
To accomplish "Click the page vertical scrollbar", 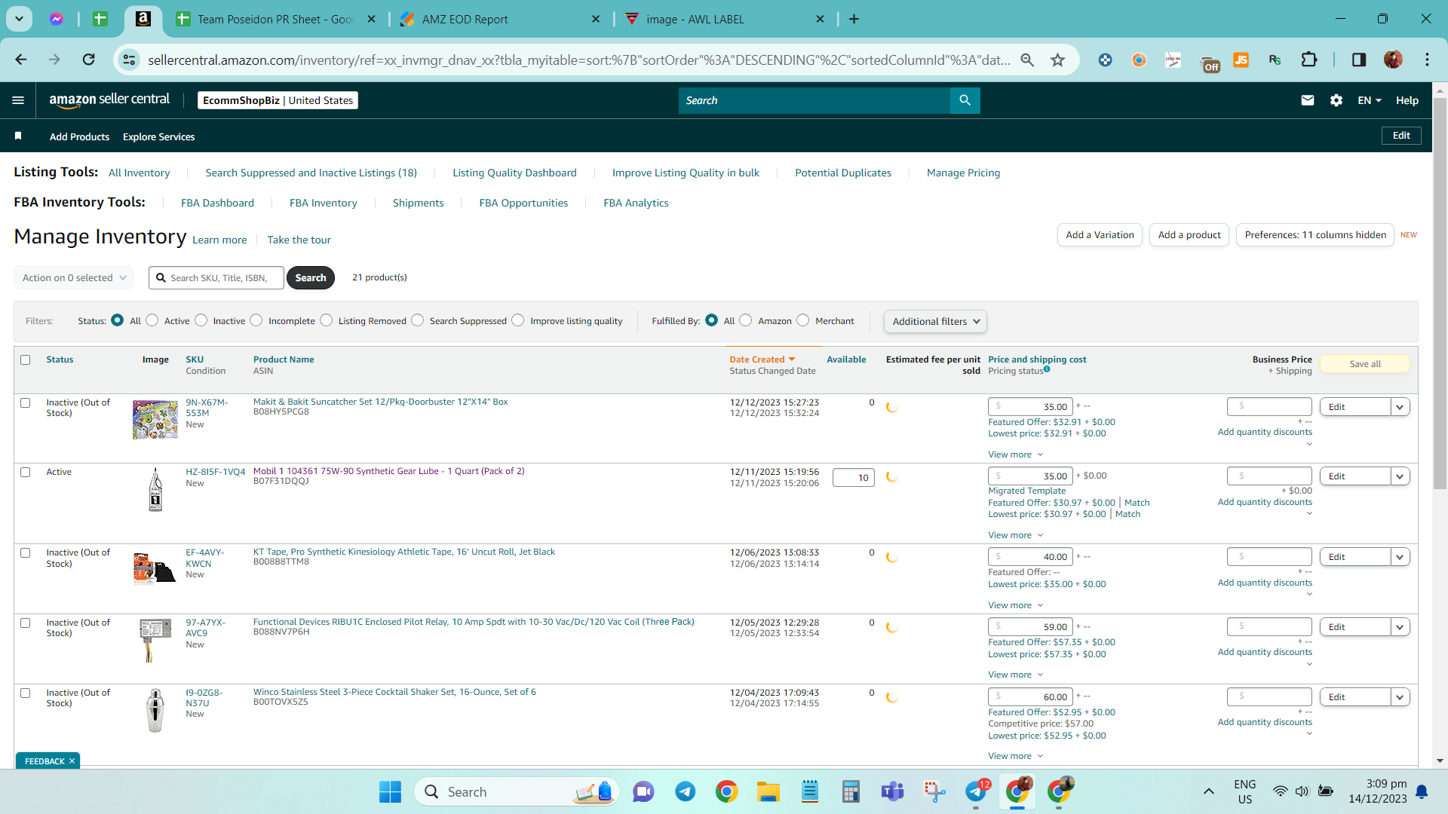I will click(x=1440, y=294).
